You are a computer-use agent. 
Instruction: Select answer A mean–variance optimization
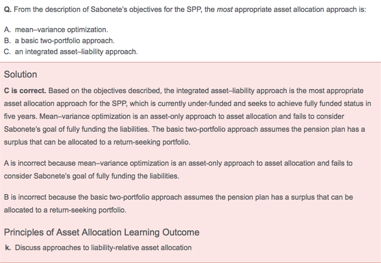[x=61, y=30]
